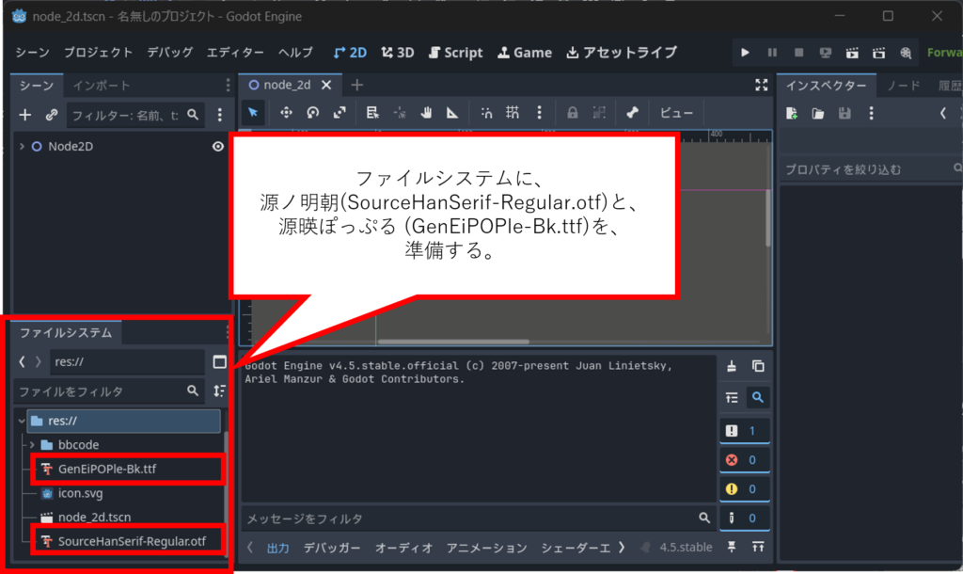Copy output log using the copy icon

tap(758, 366)
